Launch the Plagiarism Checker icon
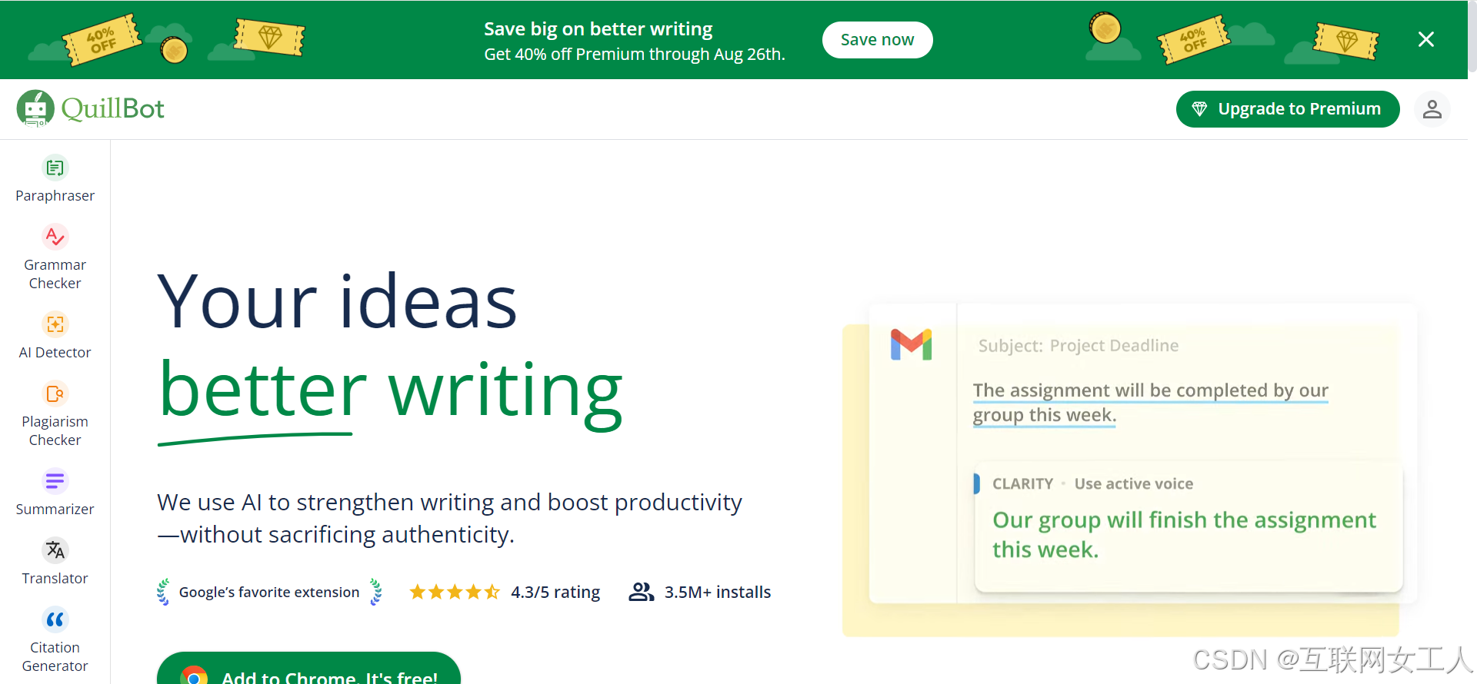 tap(55, 393)
